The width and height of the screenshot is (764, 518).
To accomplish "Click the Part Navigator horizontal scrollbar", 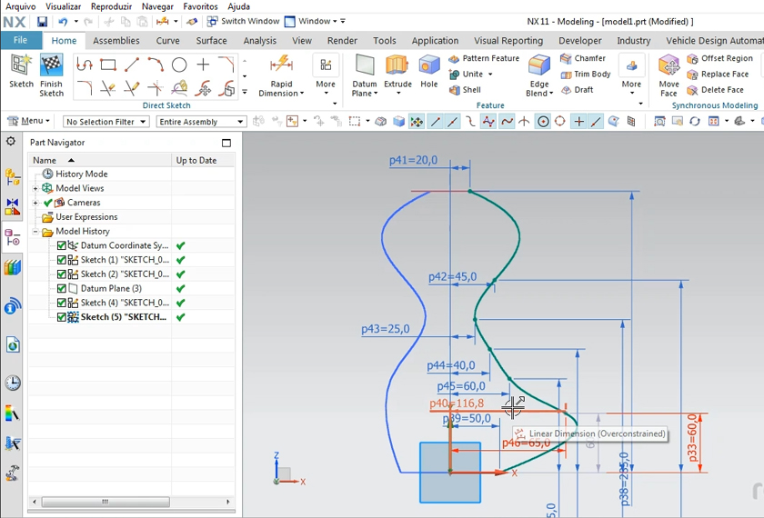I will 105,502.
